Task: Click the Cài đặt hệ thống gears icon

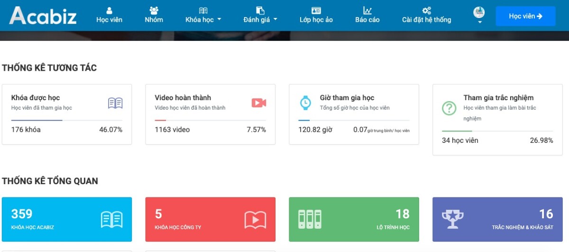Action: 427,10
